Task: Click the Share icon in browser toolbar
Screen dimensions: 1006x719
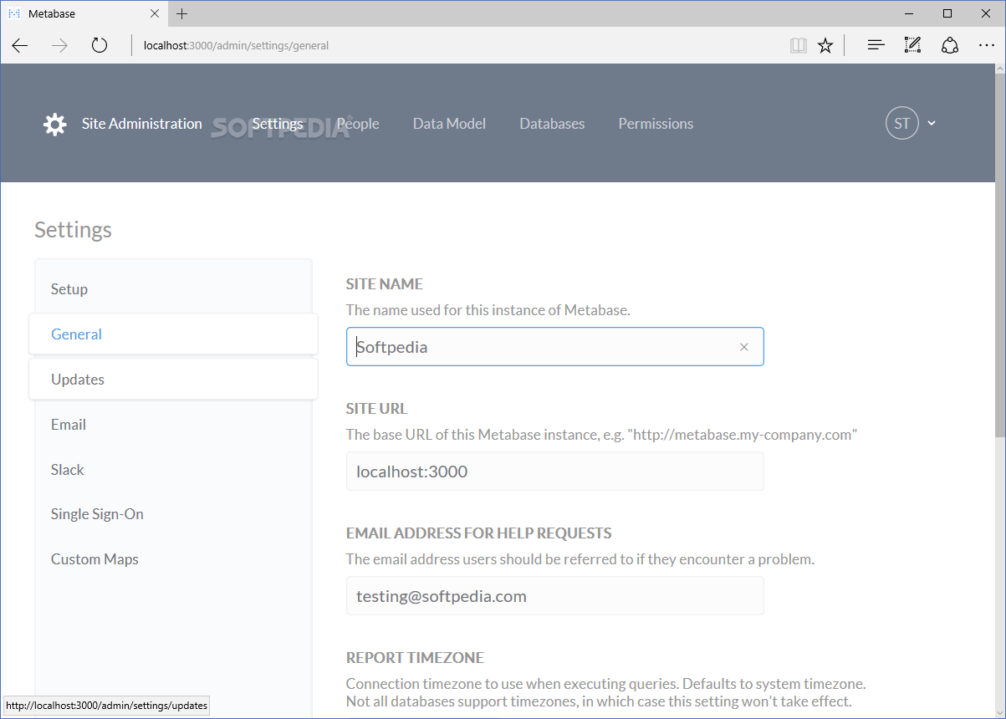Action: click(950, 45)
